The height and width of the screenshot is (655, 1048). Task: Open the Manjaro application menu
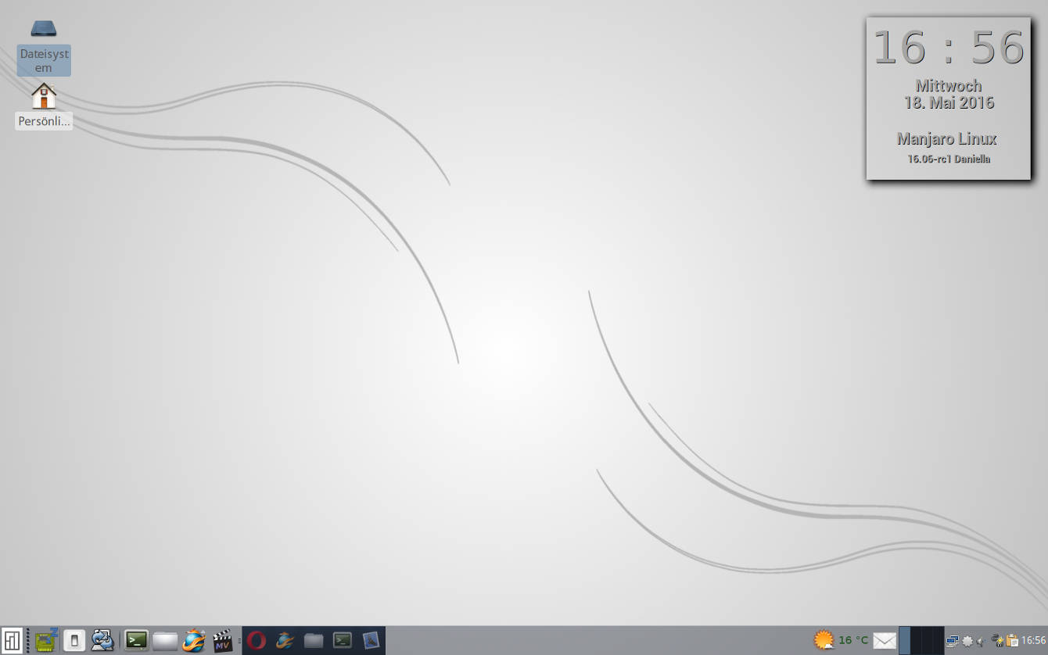11,641
